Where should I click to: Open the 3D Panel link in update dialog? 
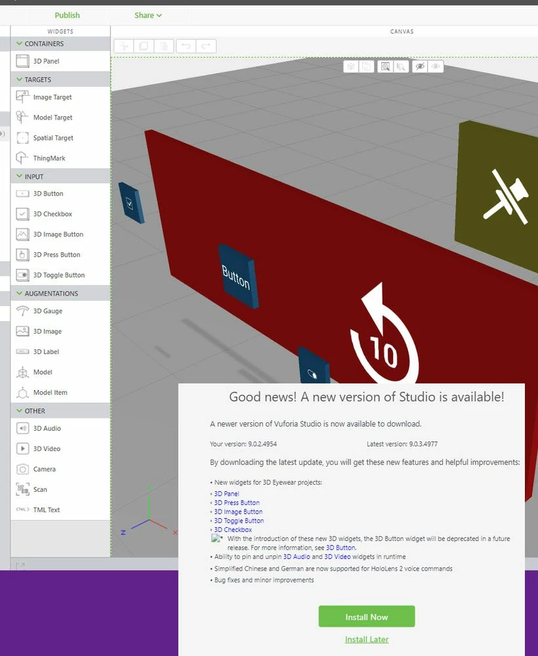[x=226, y=494]
